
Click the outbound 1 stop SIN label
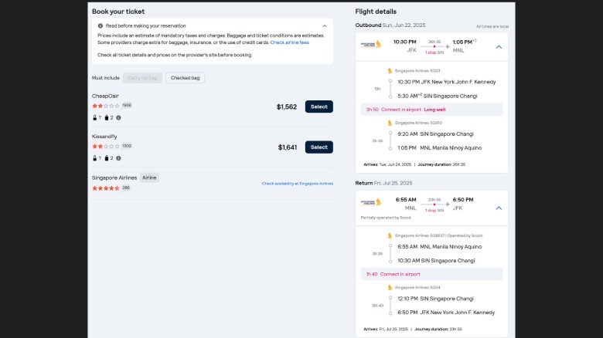click(x=434, y=52)
